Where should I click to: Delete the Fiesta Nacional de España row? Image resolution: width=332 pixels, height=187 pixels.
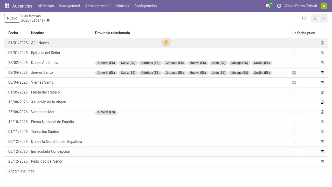click(322, 122)
